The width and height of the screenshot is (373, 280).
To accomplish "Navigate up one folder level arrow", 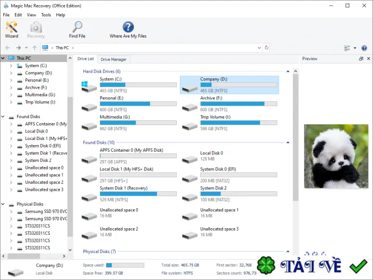I will pyautogui.click(x=35, y=48).
